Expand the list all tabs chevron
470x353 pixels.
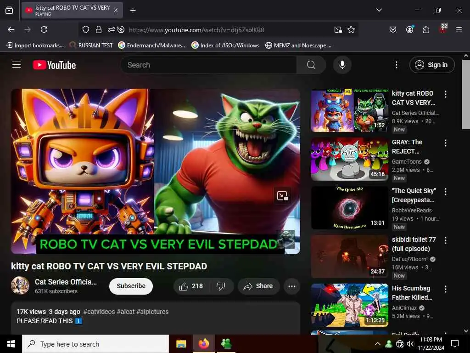tap(379, 10)
